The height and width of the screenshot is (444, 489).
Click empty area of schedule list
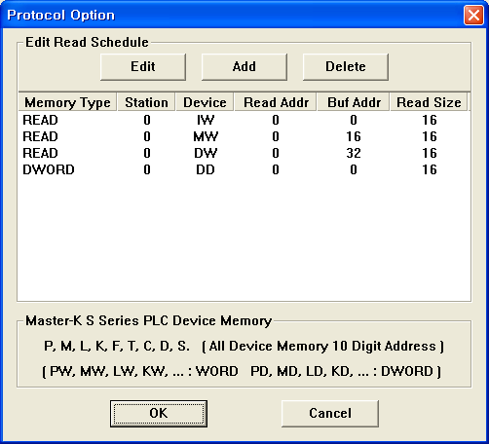(244, 240)
